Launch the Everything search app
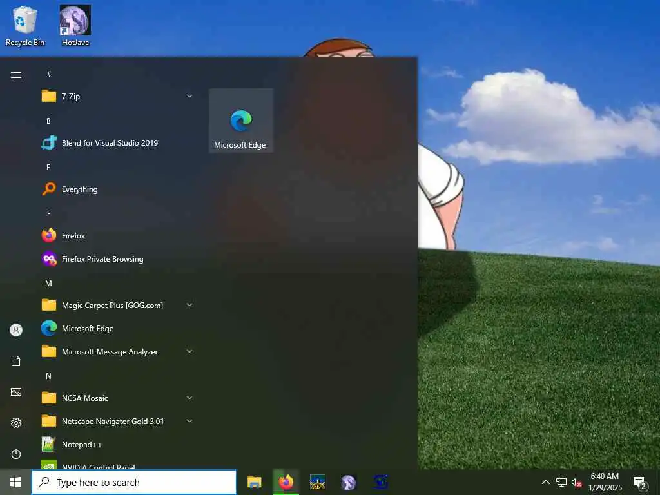The height and width of the screenshot is (495, 660). (x=117, y=189)
